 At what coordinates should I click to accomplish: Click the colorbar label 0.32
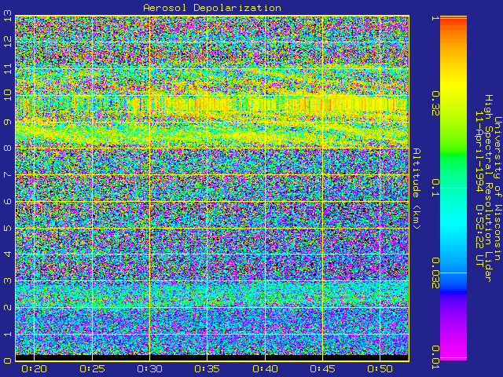(435, 103)
